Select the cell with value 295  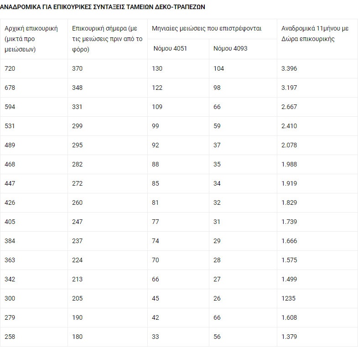(78, 145)
